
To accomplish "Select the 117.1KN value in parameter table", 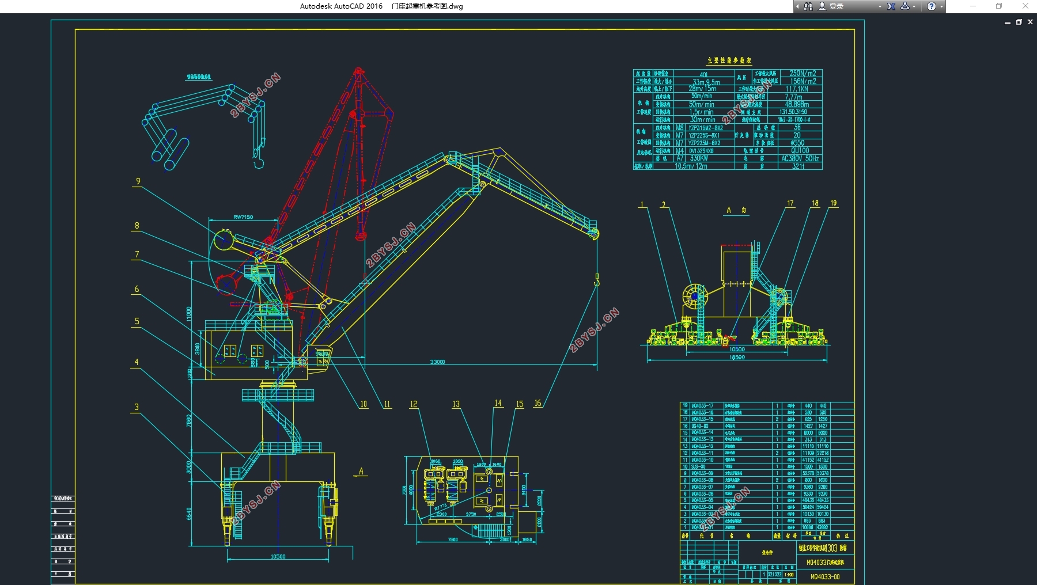I will [x=796, y=89].
